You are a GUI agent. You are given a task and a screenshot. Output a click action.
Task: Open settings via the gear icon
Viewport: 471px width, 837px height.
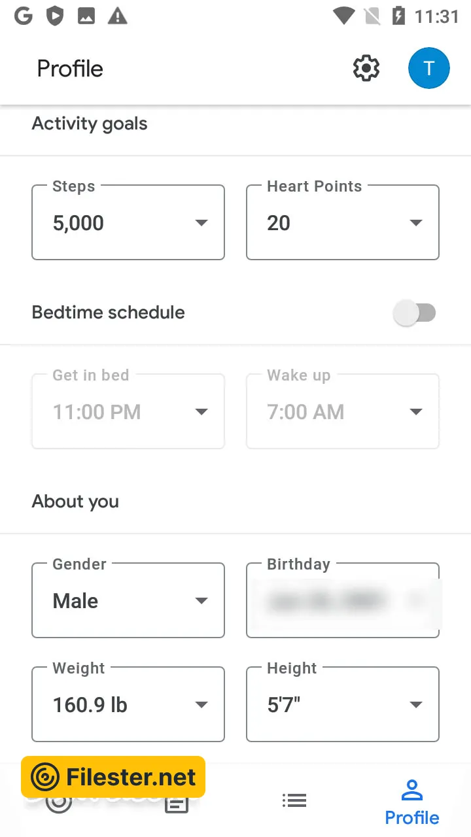(366, 68)
